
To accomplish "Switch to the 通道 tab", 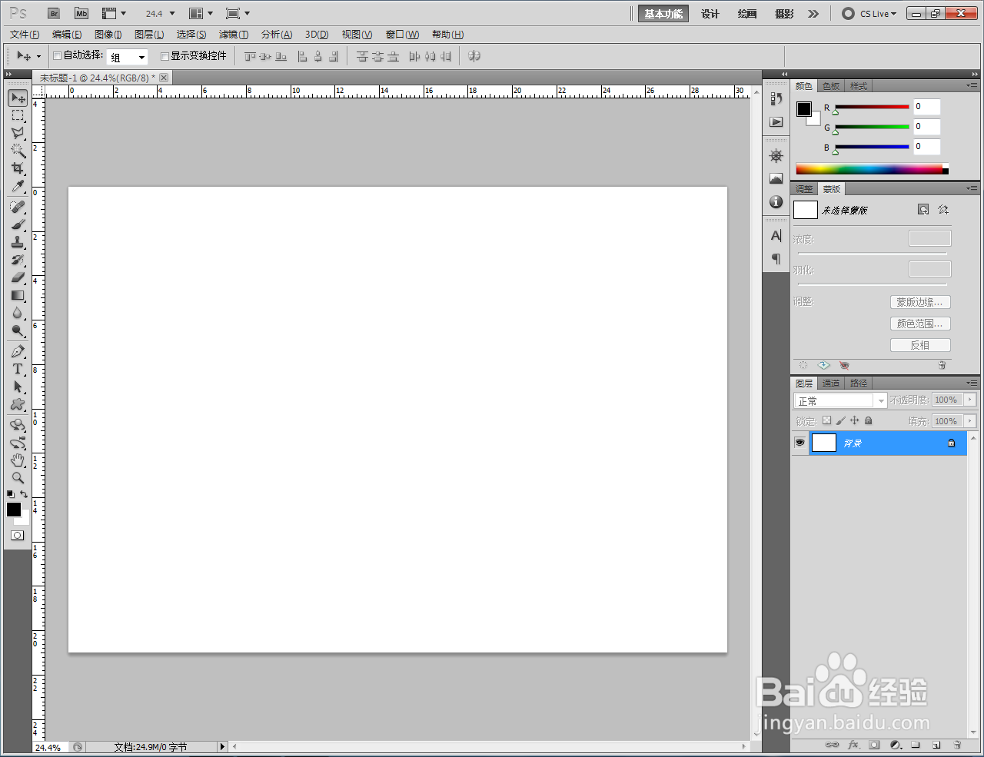I will click(831, 383).
